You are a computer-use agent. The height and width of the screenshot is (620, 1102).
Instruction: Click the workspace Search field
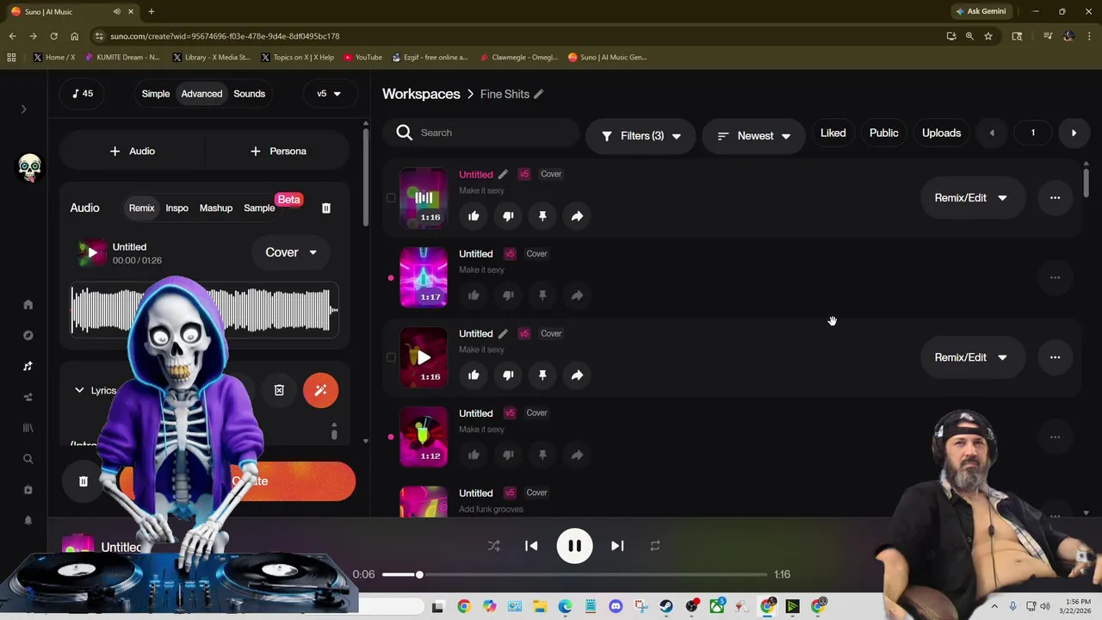pos(482,133)
